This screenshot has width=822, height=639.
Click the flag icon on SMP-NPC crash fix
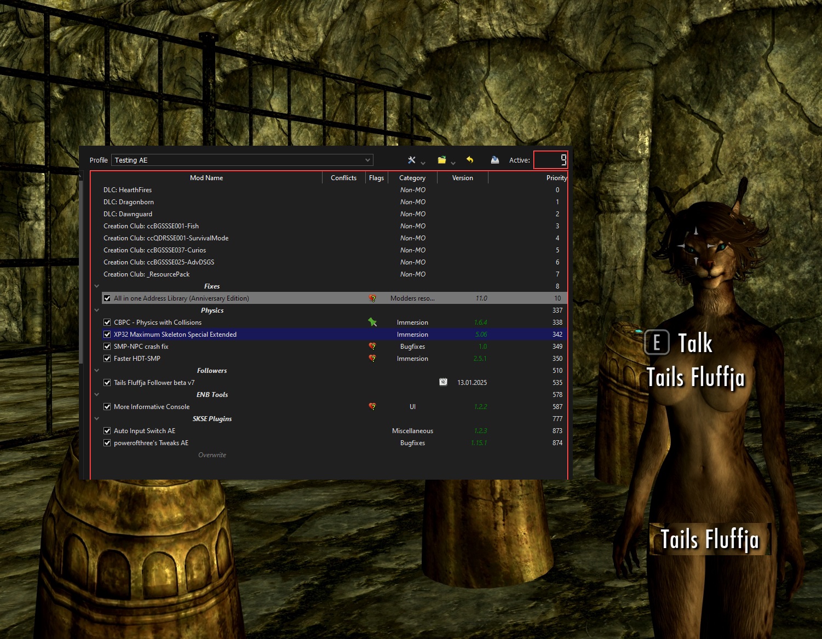tap(372, 347)
